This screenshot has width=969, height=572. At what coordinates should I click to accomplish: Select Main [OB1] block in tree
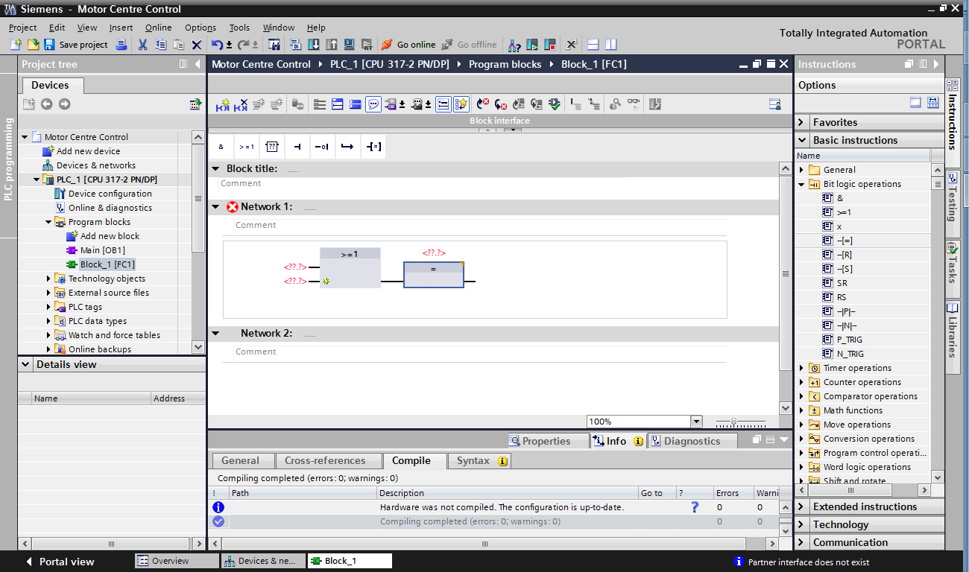[102, 250]
